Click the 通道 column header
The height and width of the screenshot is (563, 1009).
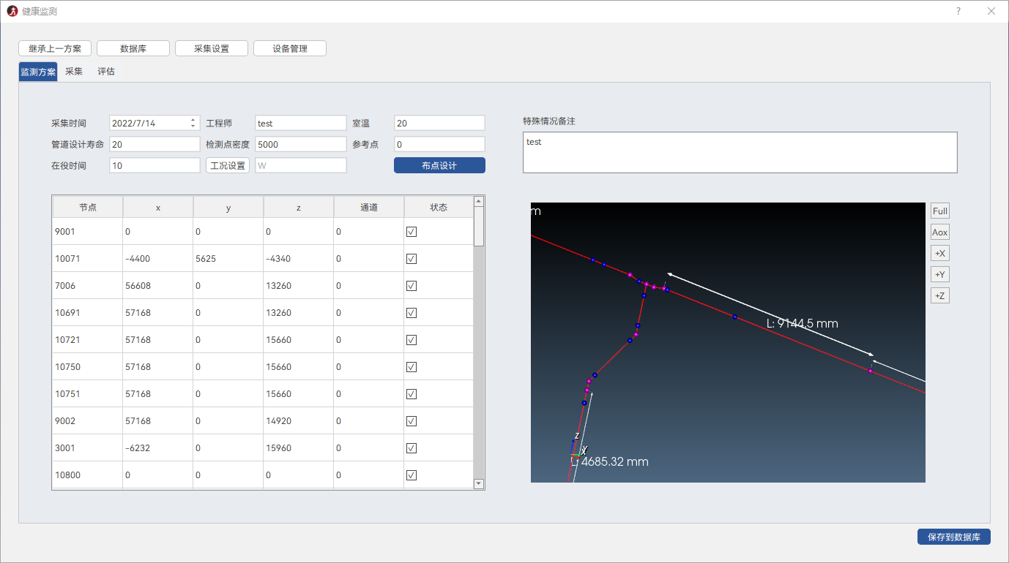[369, 207]
